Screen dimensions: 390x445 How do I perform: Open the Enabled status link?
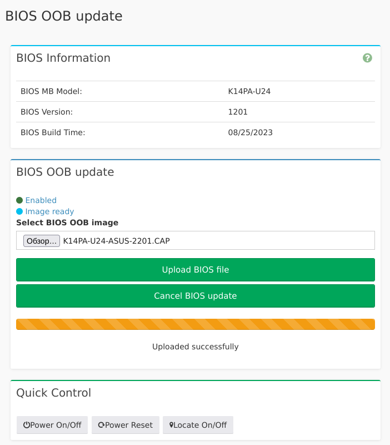pos(41,200)
